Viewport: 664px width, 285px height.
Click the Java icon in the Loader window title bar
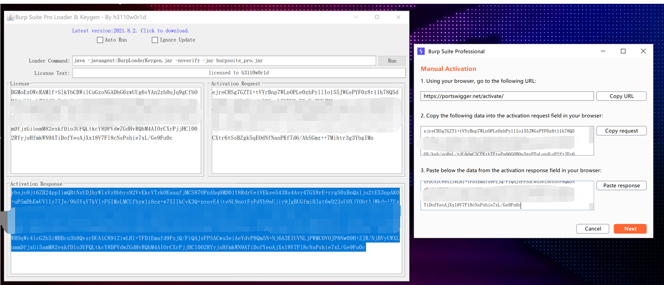point(11,17)
